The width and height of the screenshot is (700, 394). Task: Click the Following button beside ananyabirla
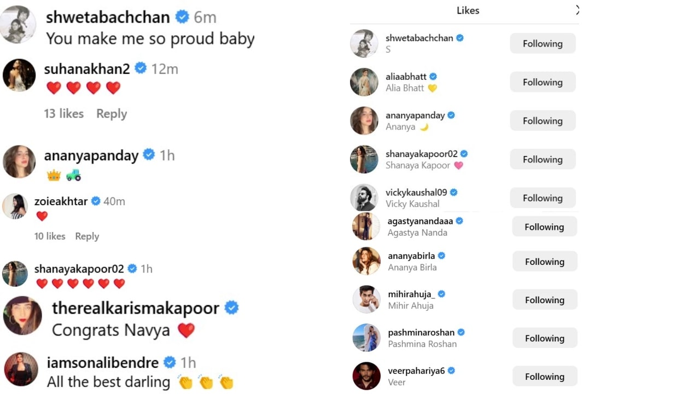(x=544, y=261)
